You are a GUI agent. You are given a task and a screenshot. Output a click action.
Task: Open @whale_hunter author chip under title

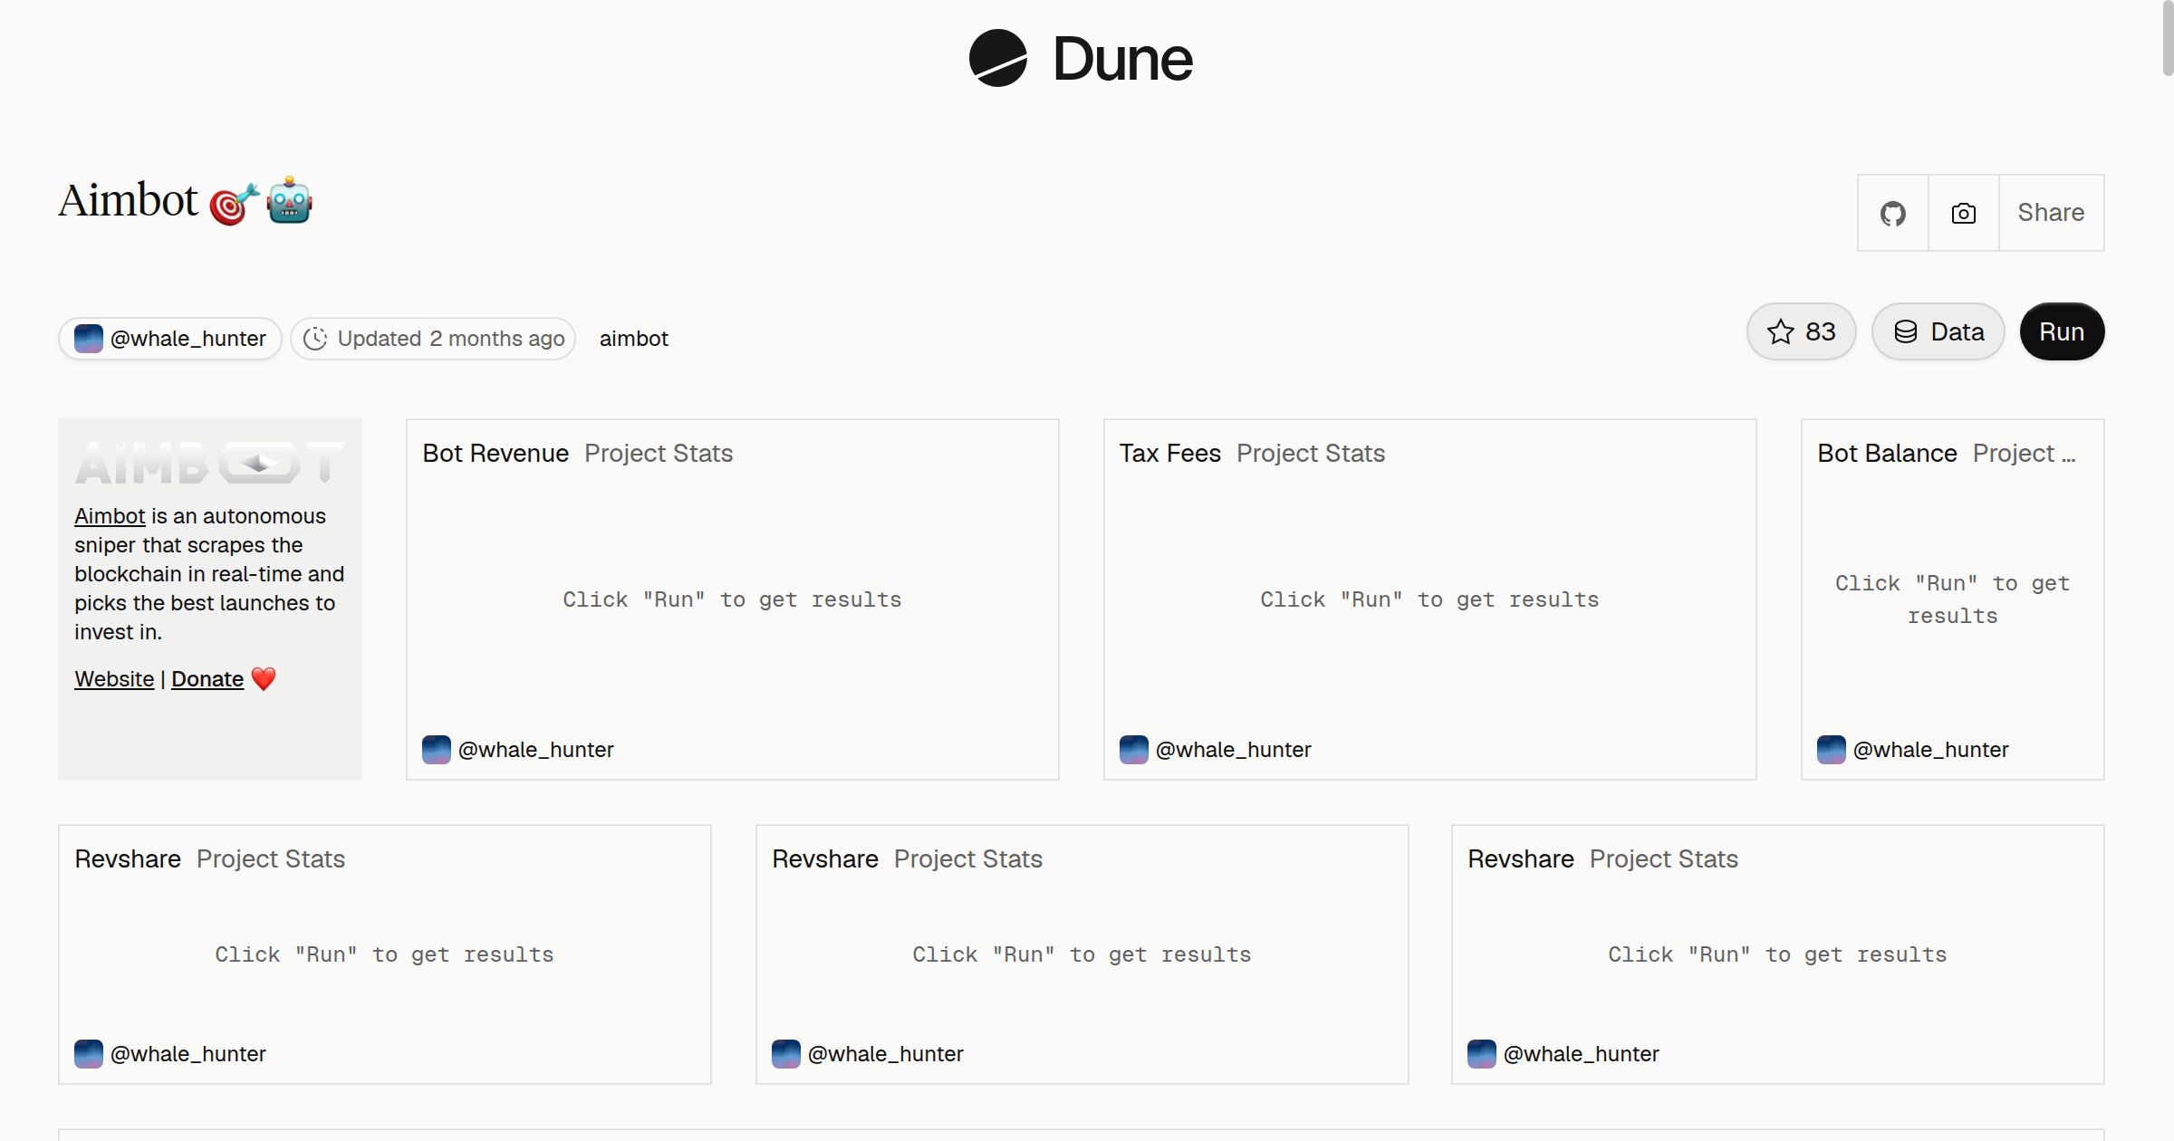click(170, 339)
